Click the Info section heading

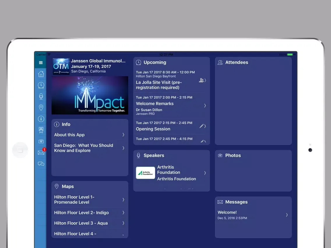tap(66, 124)
